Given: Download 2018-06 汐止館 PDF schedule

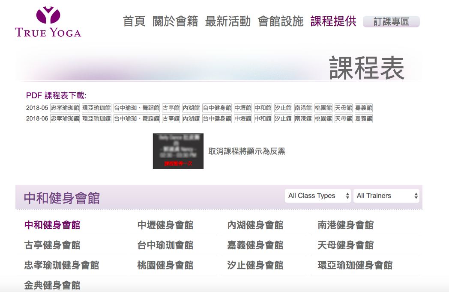Looking at the screenshot, I should click(x=283, y=118).
